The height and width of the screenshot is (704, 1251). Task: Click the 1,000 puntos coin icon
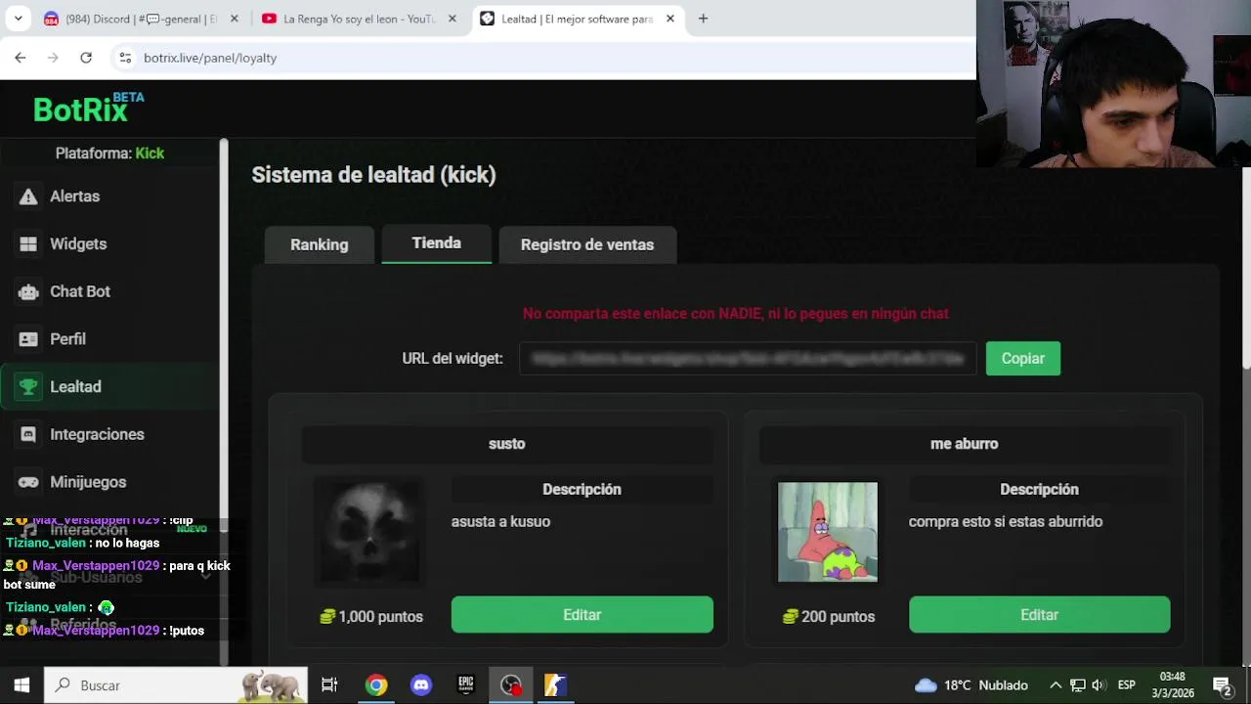click(327, 617)
